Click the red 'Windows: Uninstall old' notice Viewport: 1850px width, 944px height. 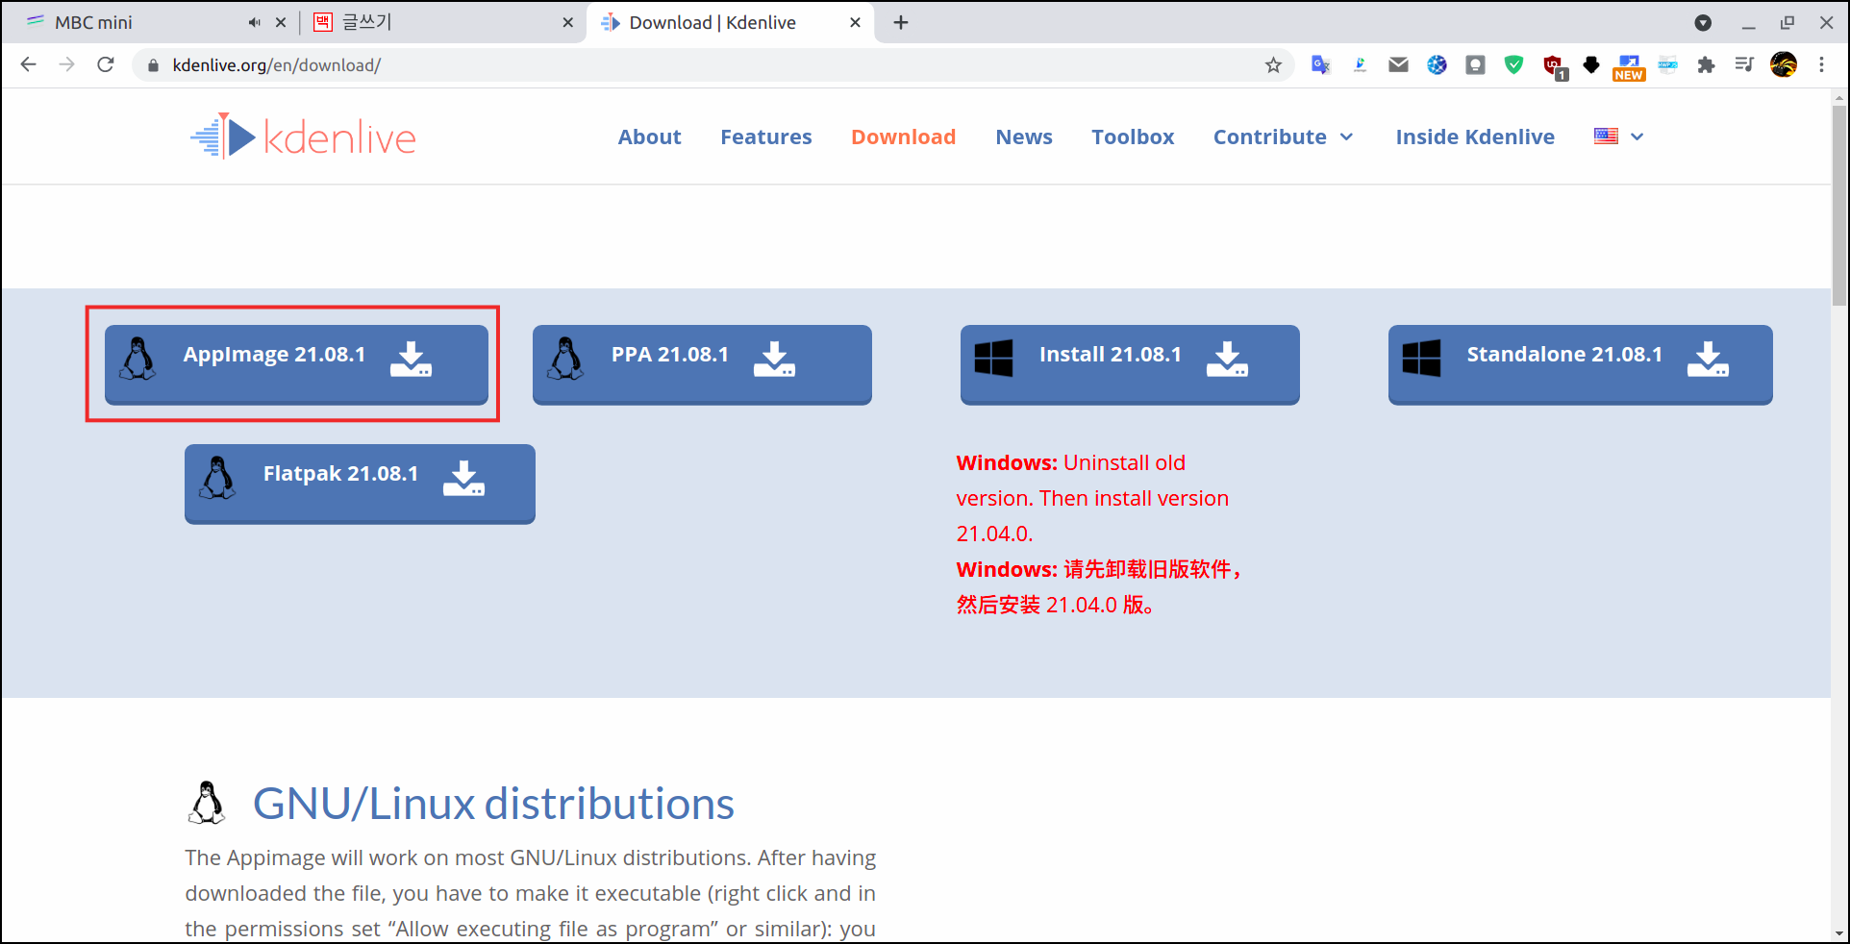[x=1092, y=498]
